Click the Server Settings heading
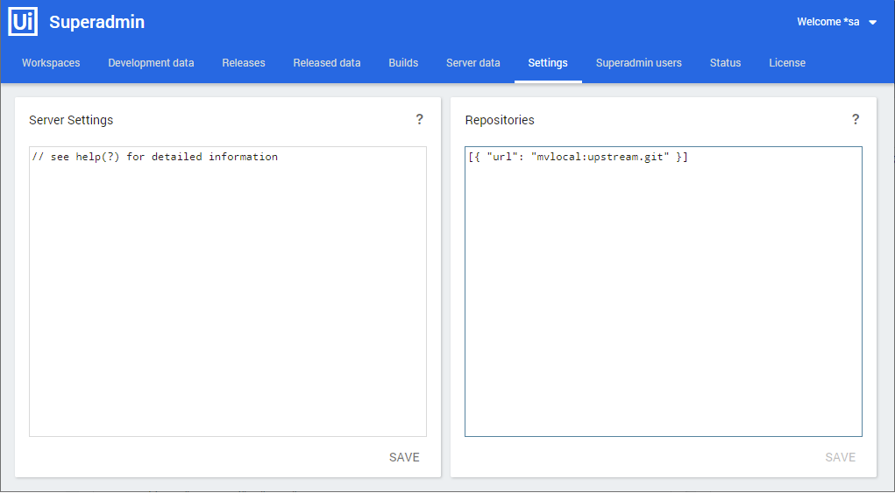This screenshot has height=493, width=895. pos(71,120)
